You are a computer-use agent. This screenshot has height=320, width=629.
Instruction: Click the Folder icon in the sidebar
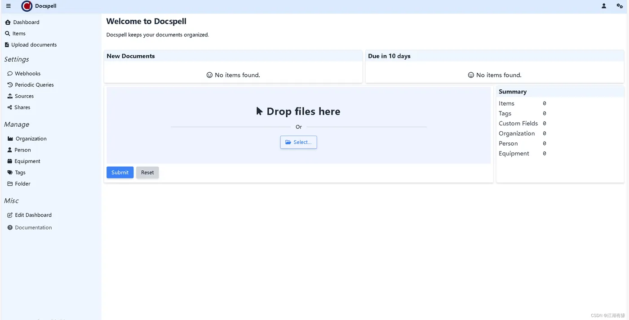pos(10,184)
